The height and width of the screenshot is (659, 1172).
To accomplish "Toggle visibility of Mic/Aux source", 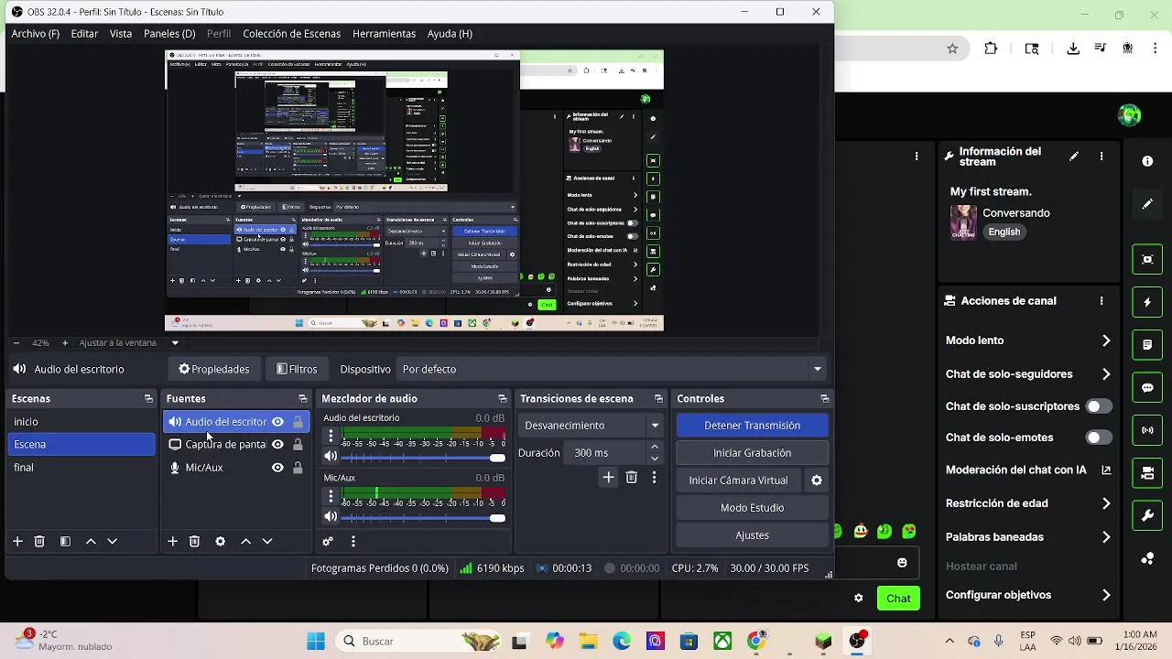I will pyautogui.click(x=277, y=468).
